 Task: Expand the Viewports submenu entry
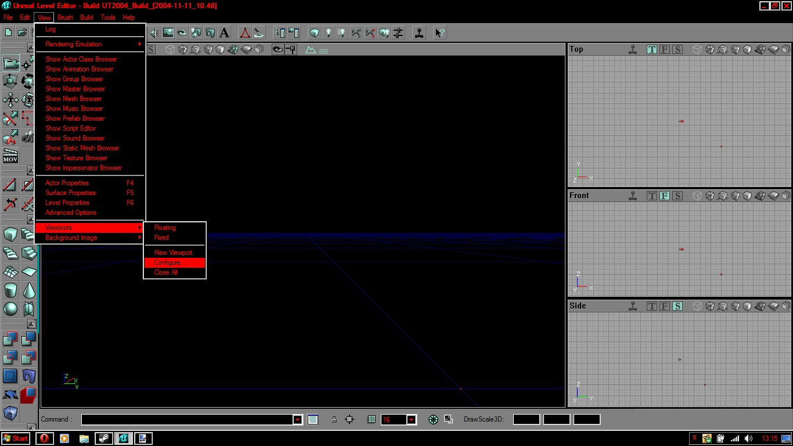point(90,228)
